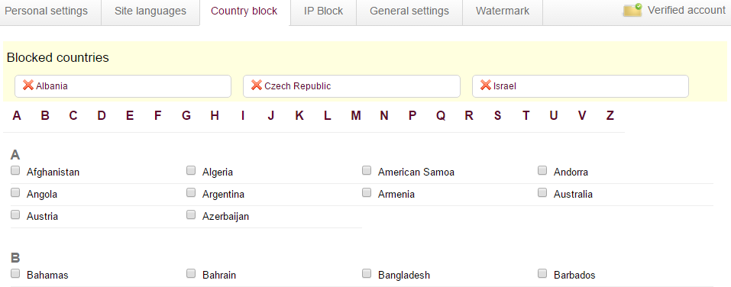731x287 pixels.
Task: Switch to General settings tab
Action: pos(409,11)
